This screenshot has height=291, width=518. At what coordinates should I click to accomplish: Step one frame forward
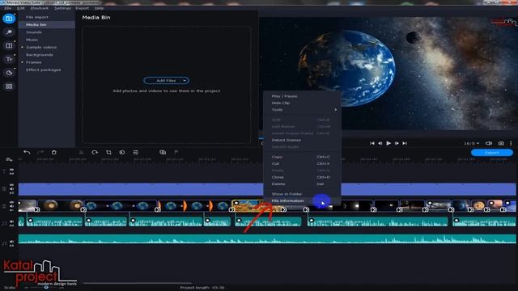(397, 143)
